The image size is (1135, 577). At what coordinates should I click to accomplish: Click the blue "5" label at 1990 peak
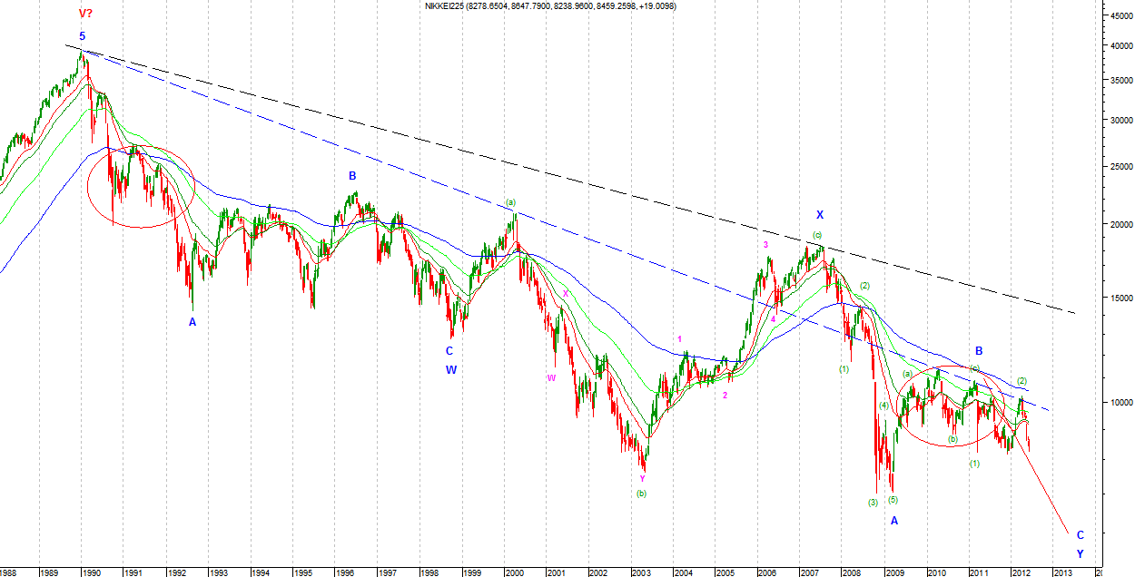pyautogui.click(x=82, y=37)
